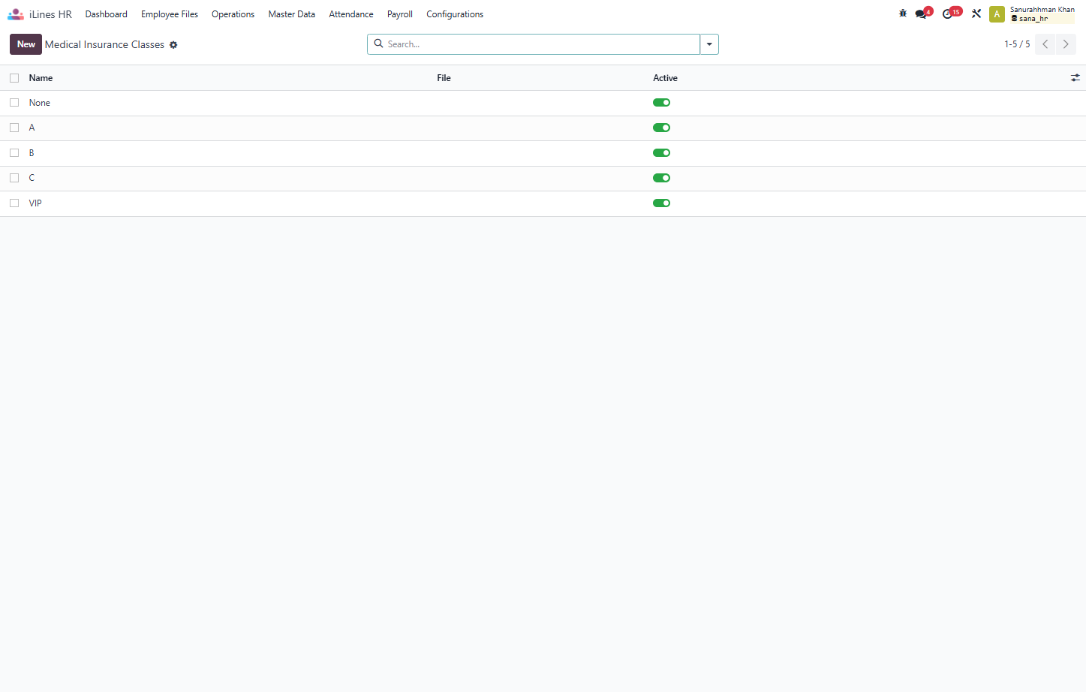
Task: Go to next page arrow
Action: (x=1066, y=44)
